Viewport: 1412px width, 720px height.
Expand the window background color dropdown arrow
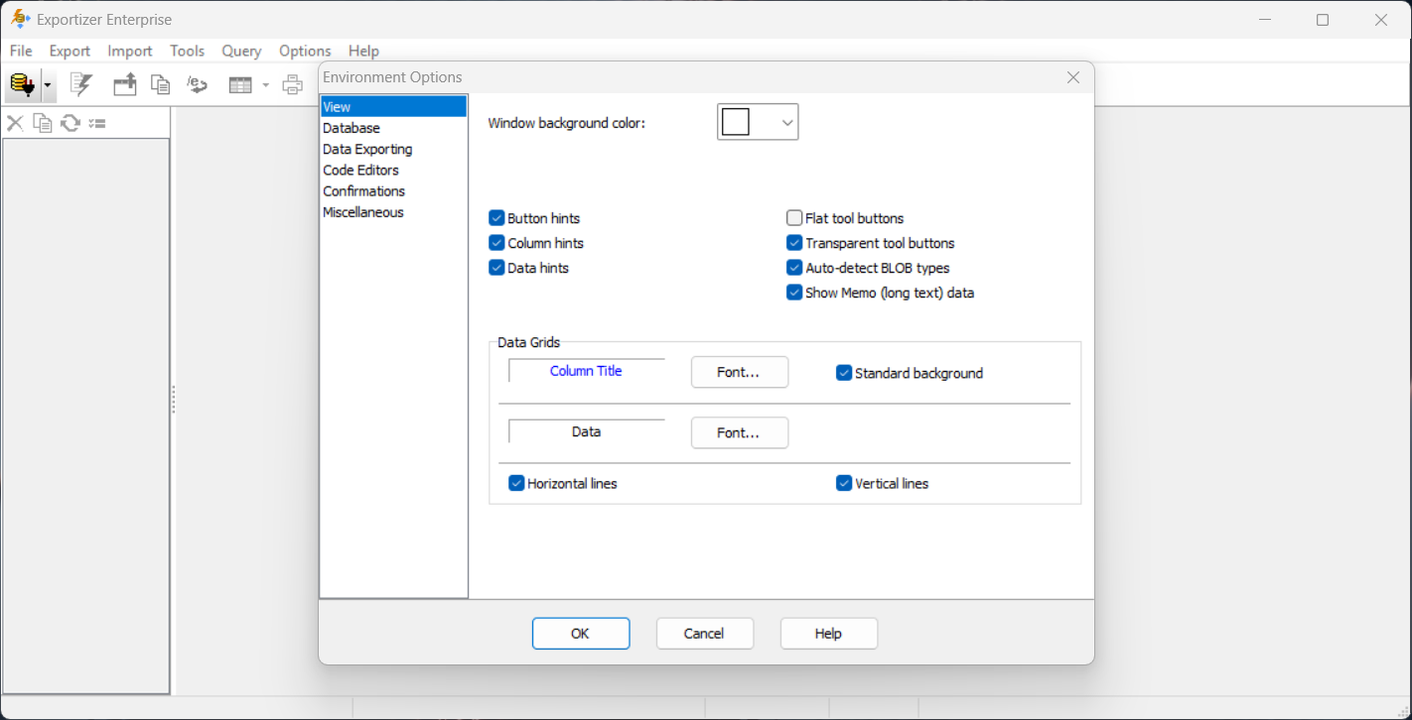(x=786, y=122)
